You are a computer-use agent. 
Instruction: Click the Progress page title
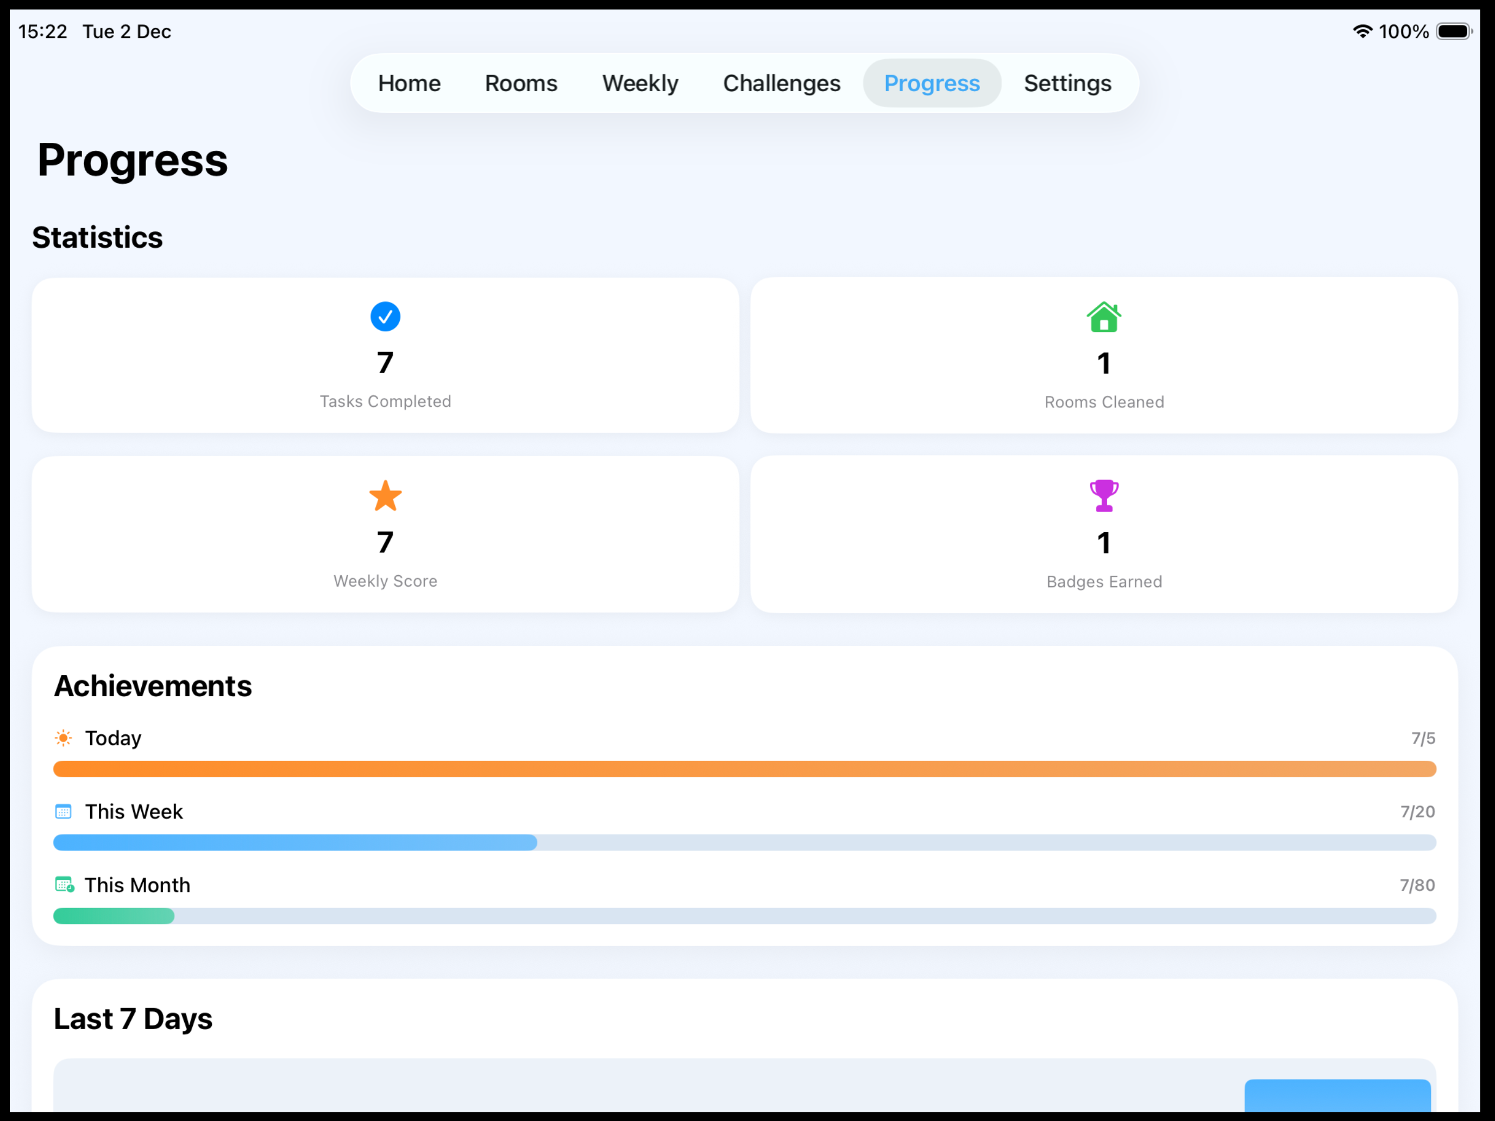tap(133, 161)
